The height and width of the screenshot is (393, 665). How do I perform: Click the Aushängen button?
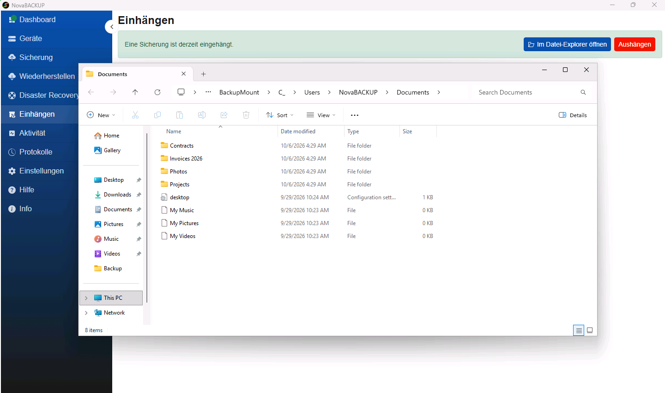click(x=635, y=44)
